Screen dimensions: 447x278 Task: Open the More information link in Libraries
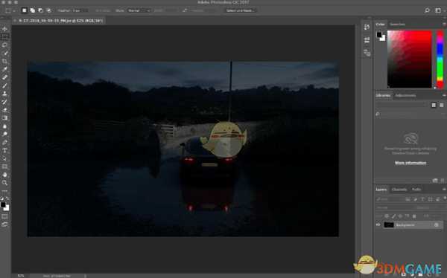410,163
